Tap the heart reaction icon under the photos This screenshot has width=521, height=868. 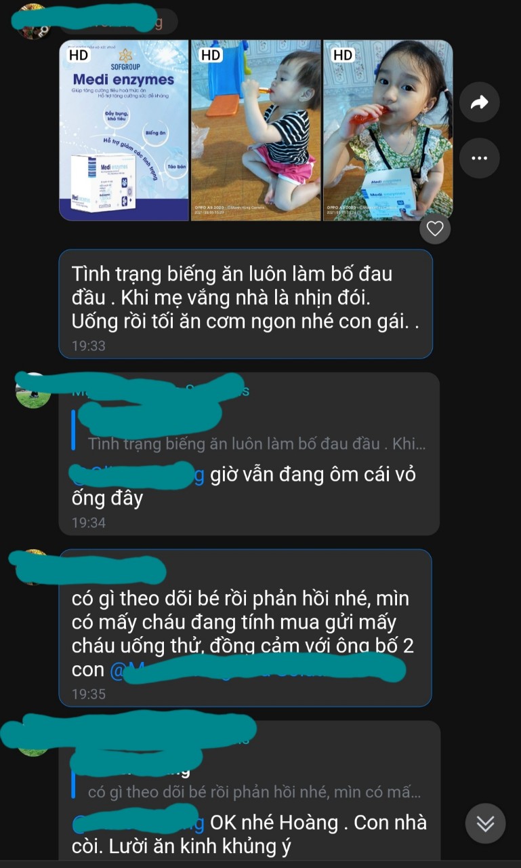(x=435, y=229)
